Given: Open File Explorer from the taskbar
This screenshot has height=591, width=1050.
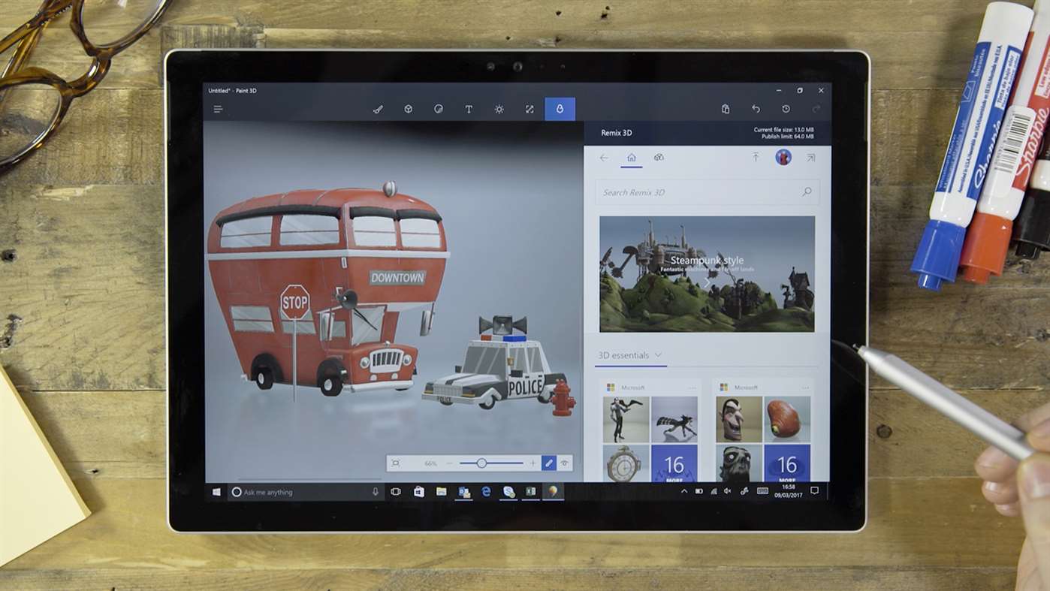Looking at the screenshot, I should (441, 492).
